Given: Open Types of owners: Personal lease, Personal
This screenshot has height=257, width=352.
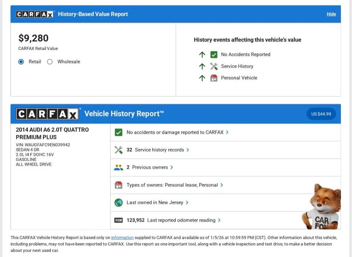Looking at the screenshot, I should [x=225, y=185].
